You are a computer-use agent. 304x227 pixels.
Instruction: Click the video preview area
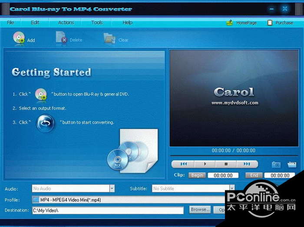pos(234,98)
